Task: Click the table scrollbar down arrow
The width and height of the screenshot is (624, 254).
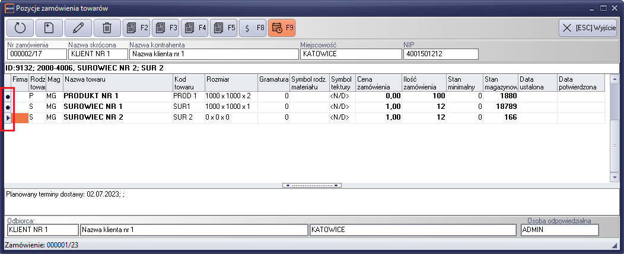Action: pyautogui.click(x=615, y=176)
